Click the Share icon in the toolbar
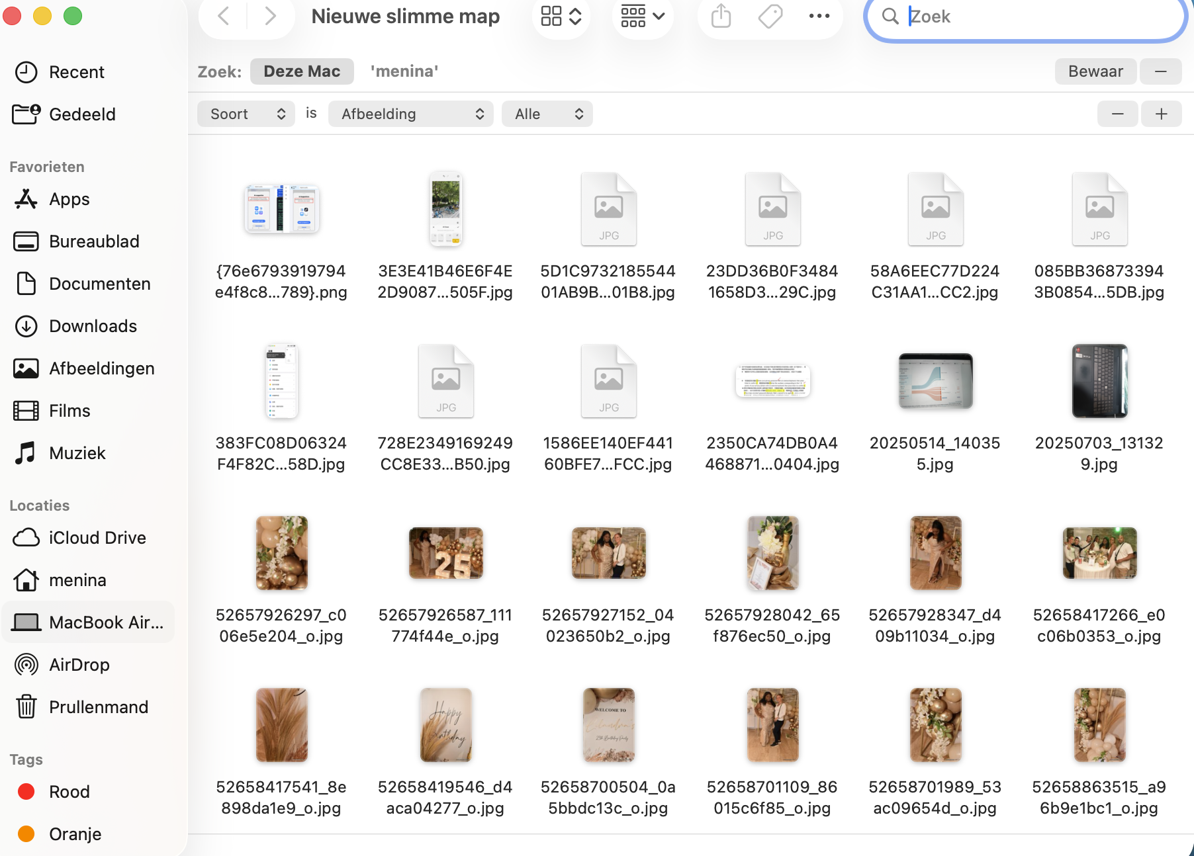This screenshot has width=1194, height=856. click(720, 16)
